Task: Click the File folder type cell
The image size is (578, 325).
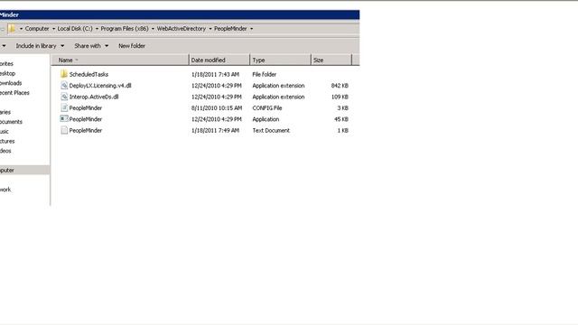Action: pos(265,74)
